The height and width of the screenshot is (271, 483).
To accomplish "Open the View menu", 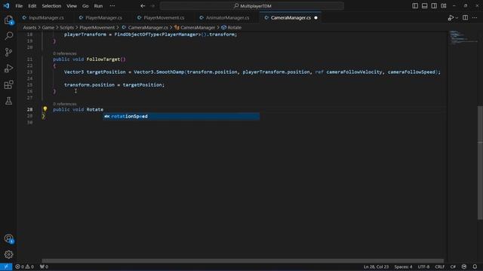I will pos(72,6).
